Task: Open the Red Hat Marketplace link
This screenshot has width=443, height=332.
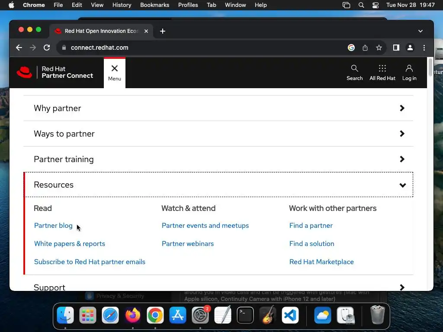Action: coord(321,262)
